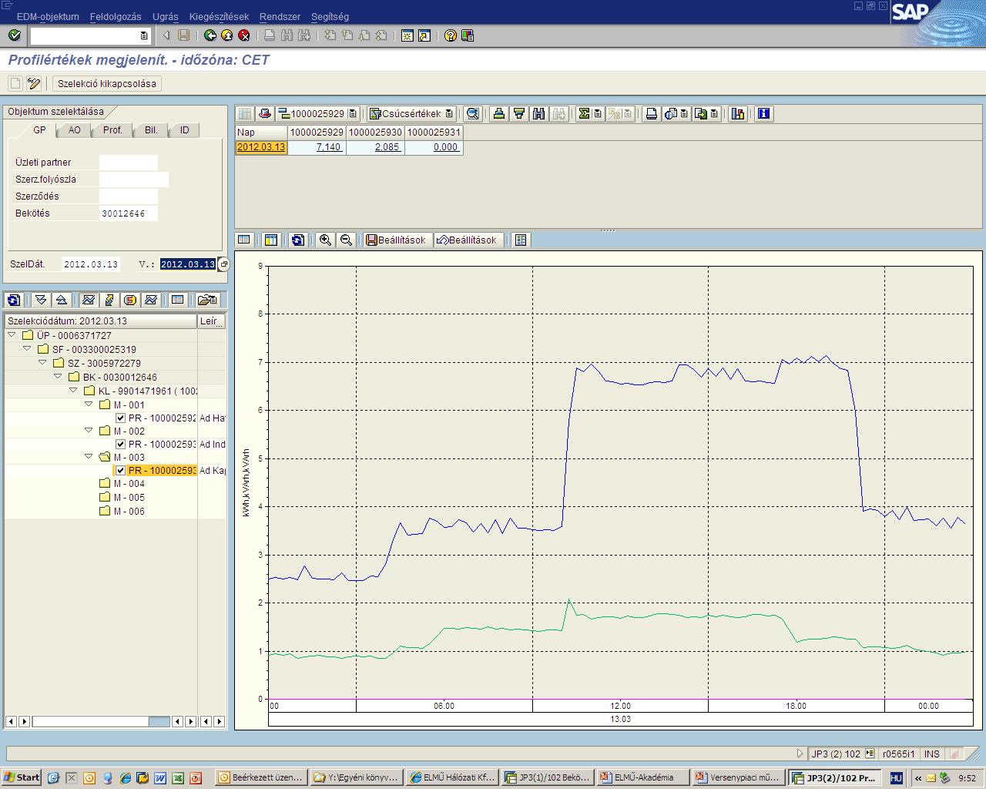The height and width of the screenshot is (789, 986).
Task: Open the Kiegészítések menu
Action: point(219,16)
